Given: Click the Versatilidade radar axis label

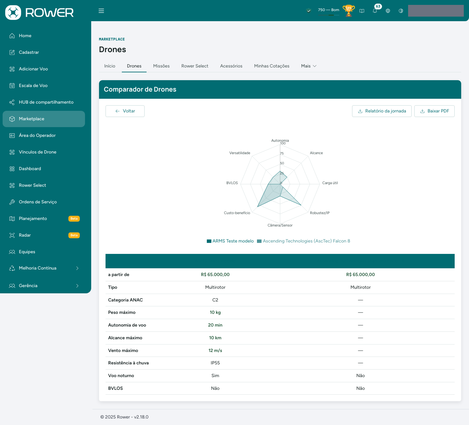Looking at the screenshot, I should [240, 153].
